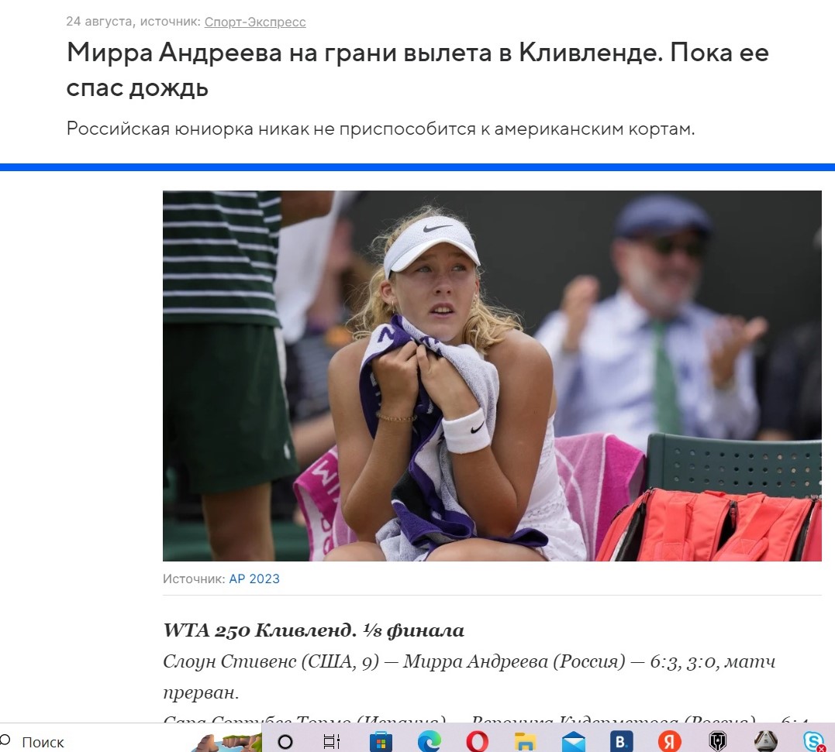Screen dimensions: 835x752
Task: Click the article headline about Мирра Андреева
Action: (417, 70)
